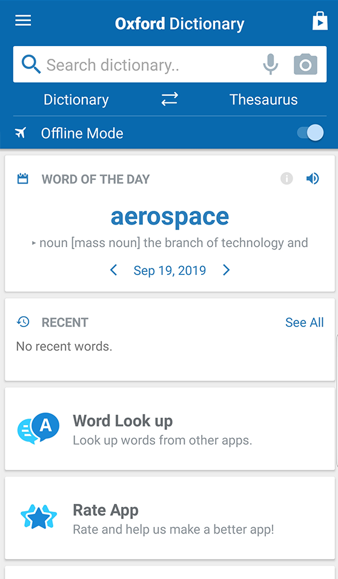Open the Word Look up card
338x579 pixels.
(x=170, y=429)
